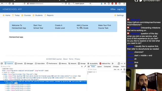
Task: Expand the head element node
Action: (x=2, y=73)
